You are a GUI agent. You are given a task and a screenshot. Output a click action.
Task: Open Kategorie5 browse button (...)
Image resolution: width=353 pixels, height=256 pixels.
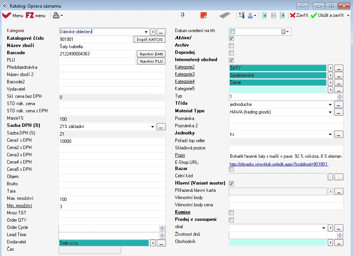[x=339, y=90]
